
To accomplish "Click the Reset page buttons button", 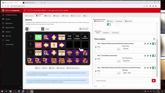I will point(73,68).
